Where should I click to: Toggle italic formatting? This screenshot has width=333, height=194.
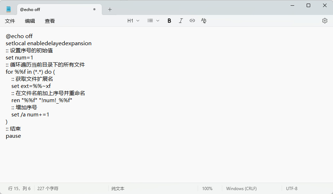point(181,21)
